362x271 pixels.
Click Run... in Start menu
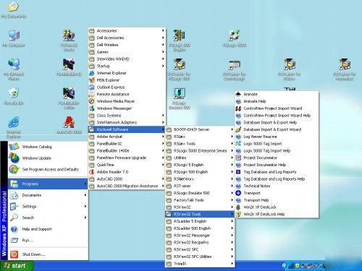click(x=48, y=240)
